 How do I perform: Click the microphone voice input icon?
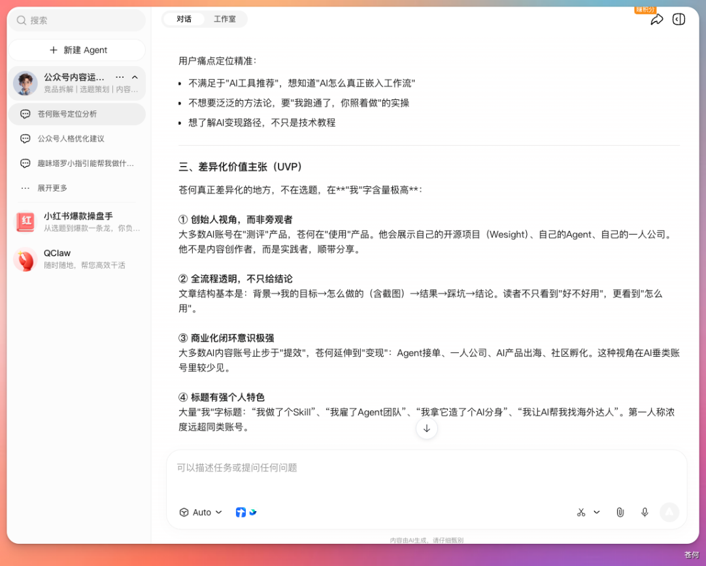point(645,512)
